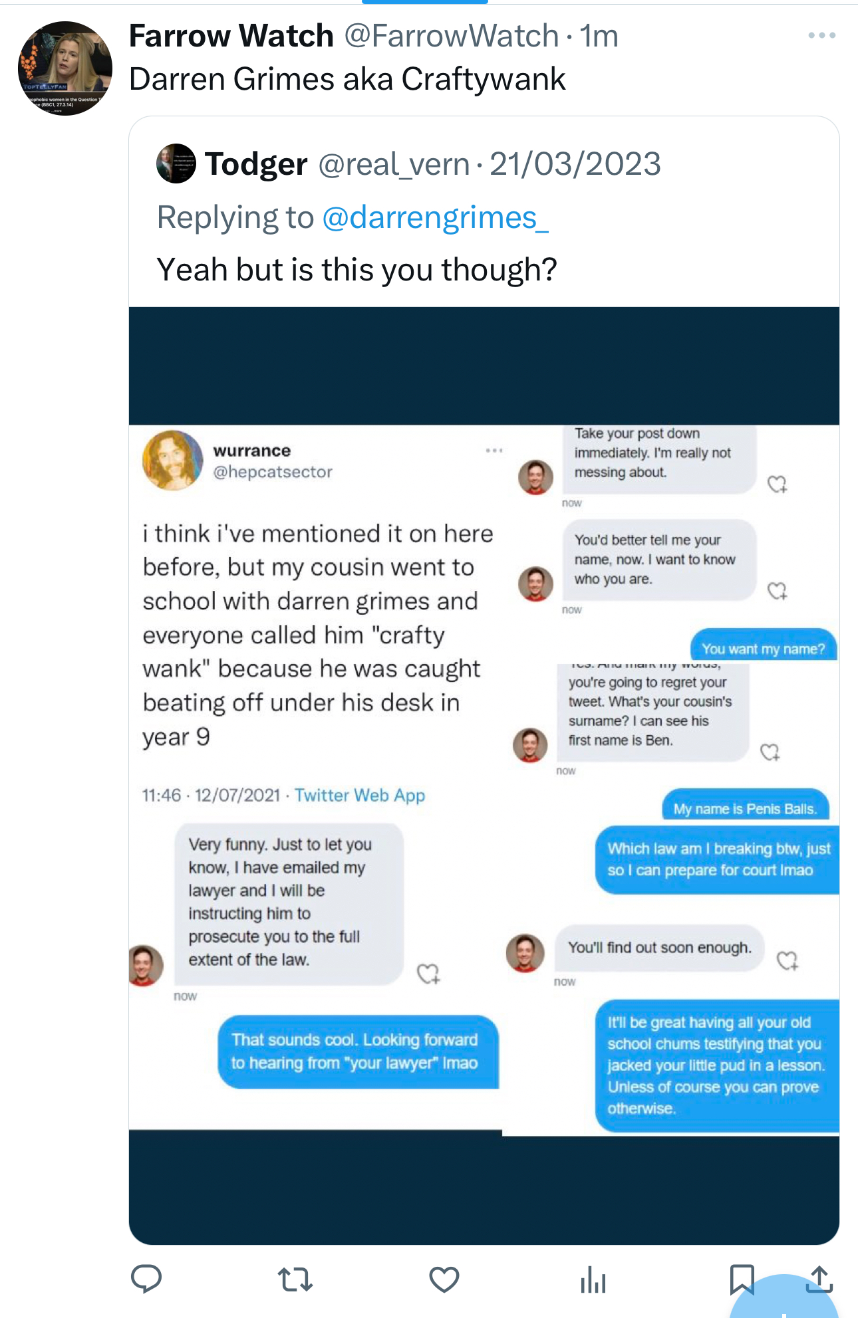Bookmark this tweet

(741, 1277)
